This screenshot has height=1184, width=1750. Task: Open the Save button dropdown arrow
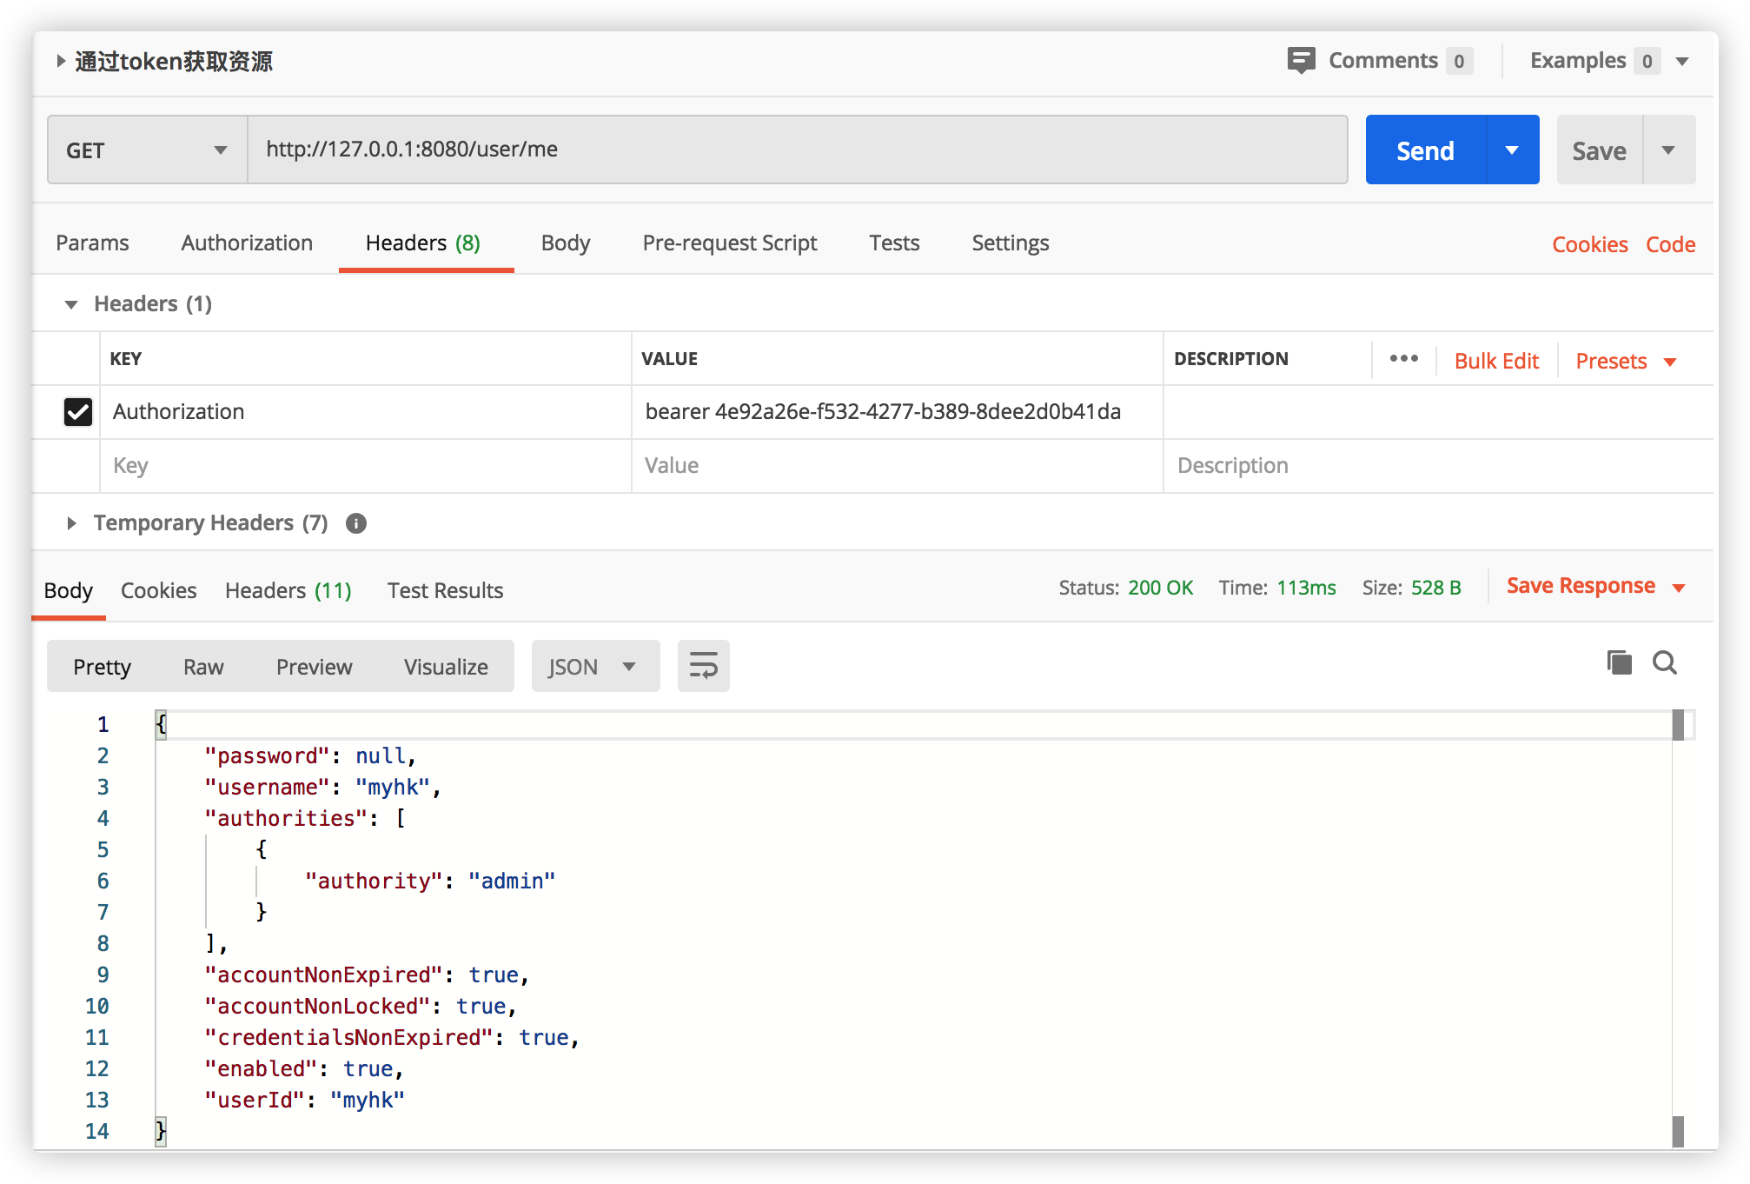(x=1668, y=150)
